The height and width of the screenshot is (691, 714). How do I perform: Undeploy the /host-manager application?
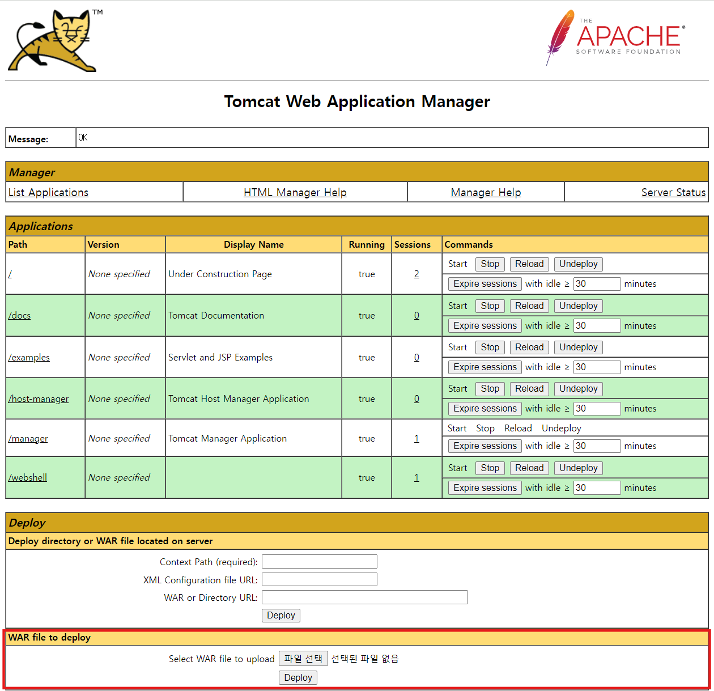coord(579,389)
